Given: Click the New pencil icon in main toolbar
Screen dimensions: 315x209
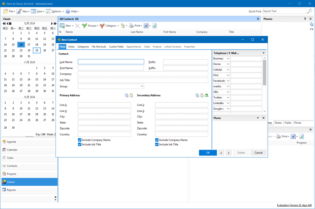Looking at the screenshot, I should coord(19,11).
